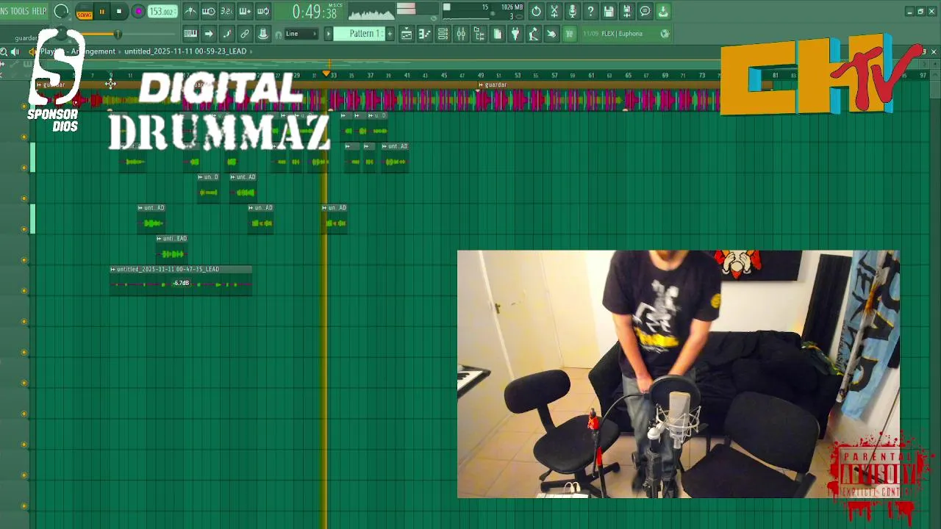Screen dimensions: 941x529
Task: Open the TOOLS menu
Action: pos(19,11)
